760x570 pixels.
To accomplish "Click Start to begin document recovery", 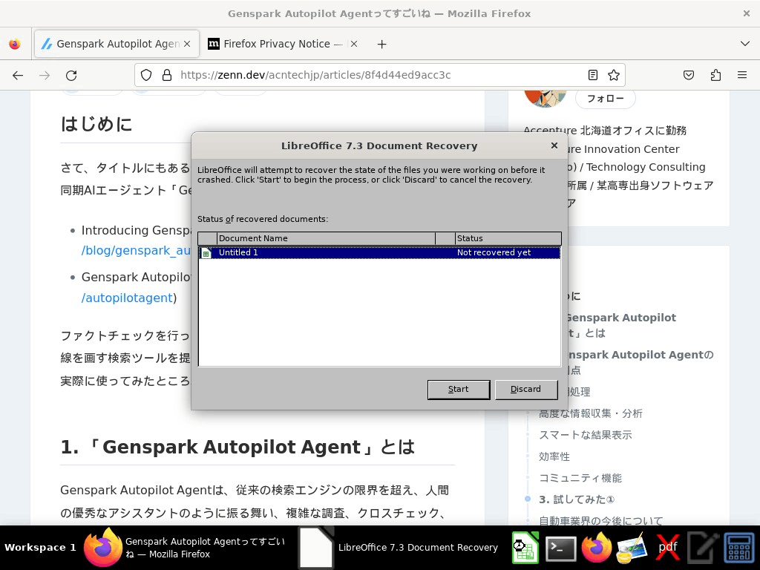I will click(459, 389).
